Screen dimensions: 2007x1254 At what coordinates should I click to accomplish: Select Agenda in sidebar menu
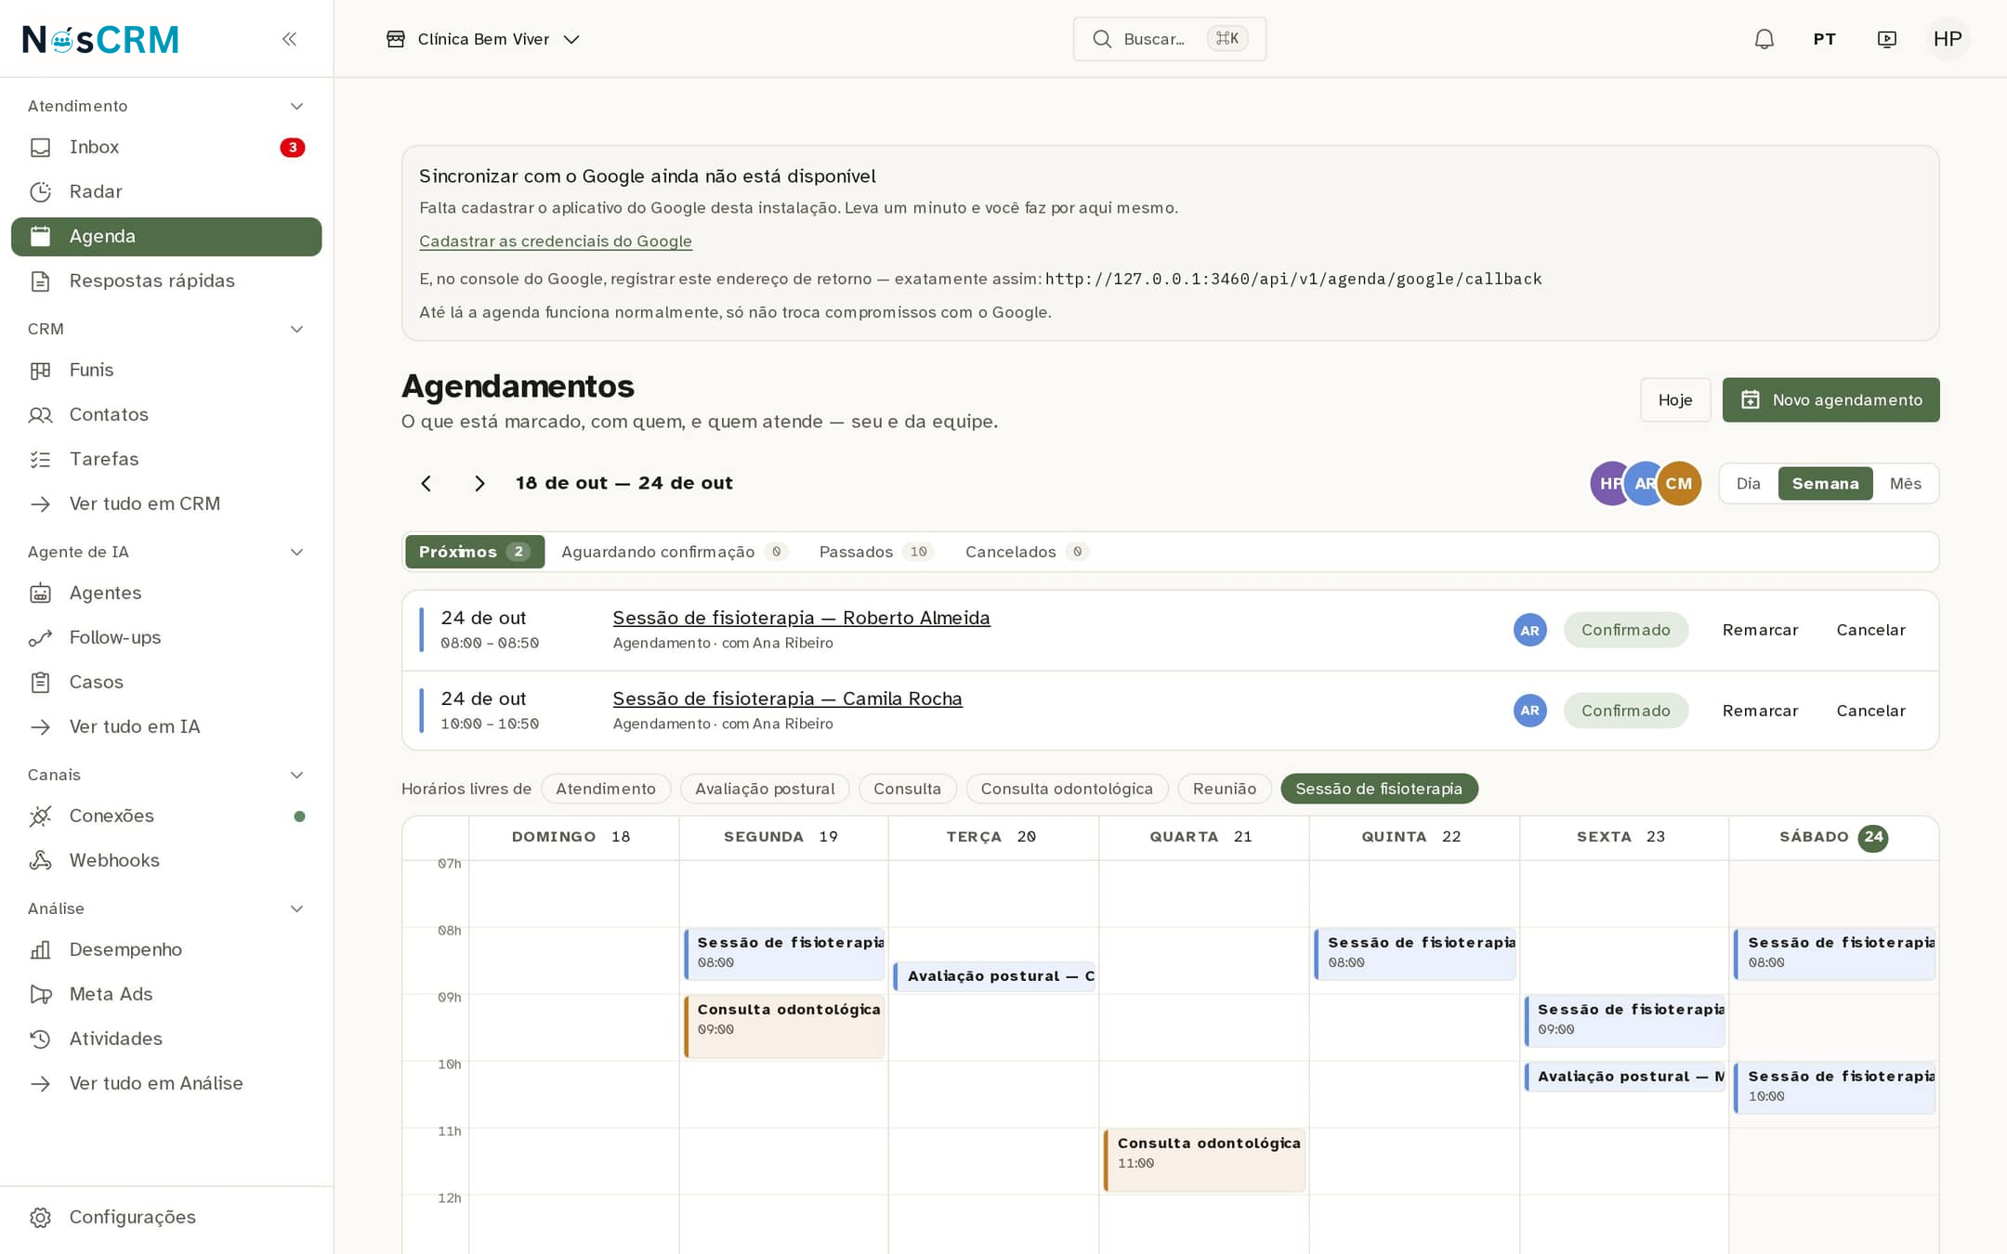click(x=166, y=237)
